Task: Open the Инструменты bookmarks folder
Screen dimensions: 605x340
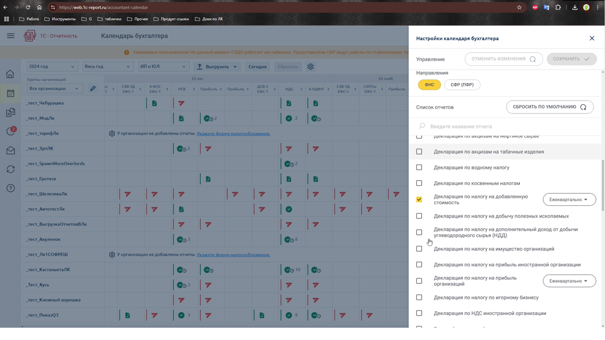Action: 60,19
